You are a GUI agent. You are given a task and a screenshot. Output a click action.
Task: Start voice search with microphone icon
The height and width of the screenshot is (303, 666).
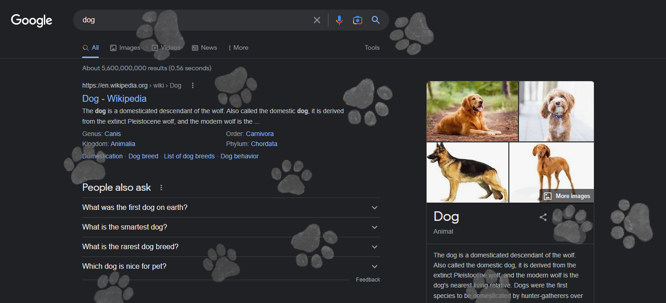click(339, 20)
